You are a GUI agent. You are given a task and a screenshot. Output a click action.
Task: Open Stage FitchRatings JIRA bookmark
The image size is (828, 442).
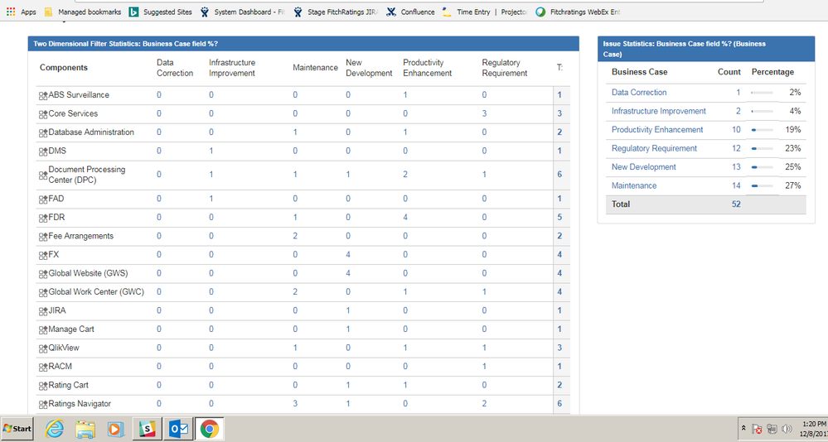click(336, 12)
